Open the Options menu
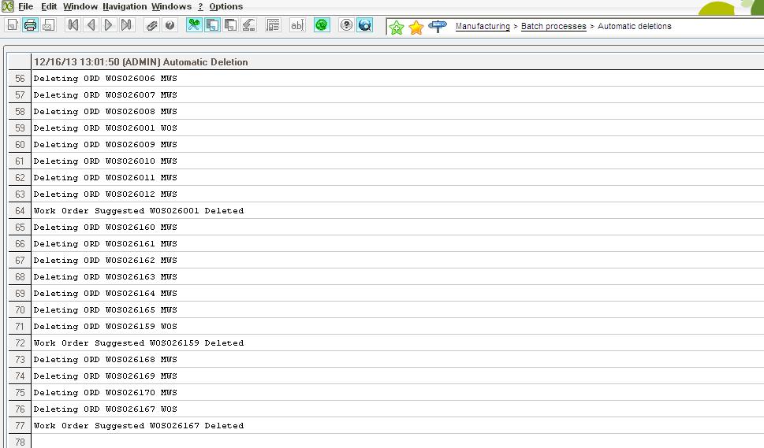Screen dimensions: 764x448 click(225, 6)
